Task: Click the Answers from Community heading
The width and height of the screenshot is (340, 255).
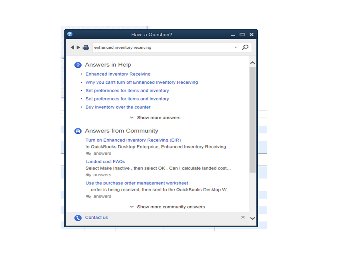Action: [x=122, y=131]
